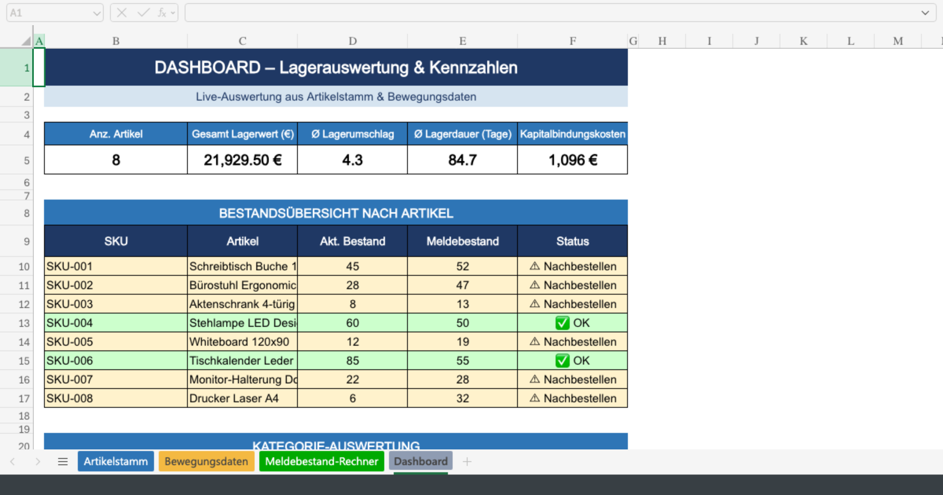Go to next sheet arrow
943x495 pixels.
(x=38, y=462)
